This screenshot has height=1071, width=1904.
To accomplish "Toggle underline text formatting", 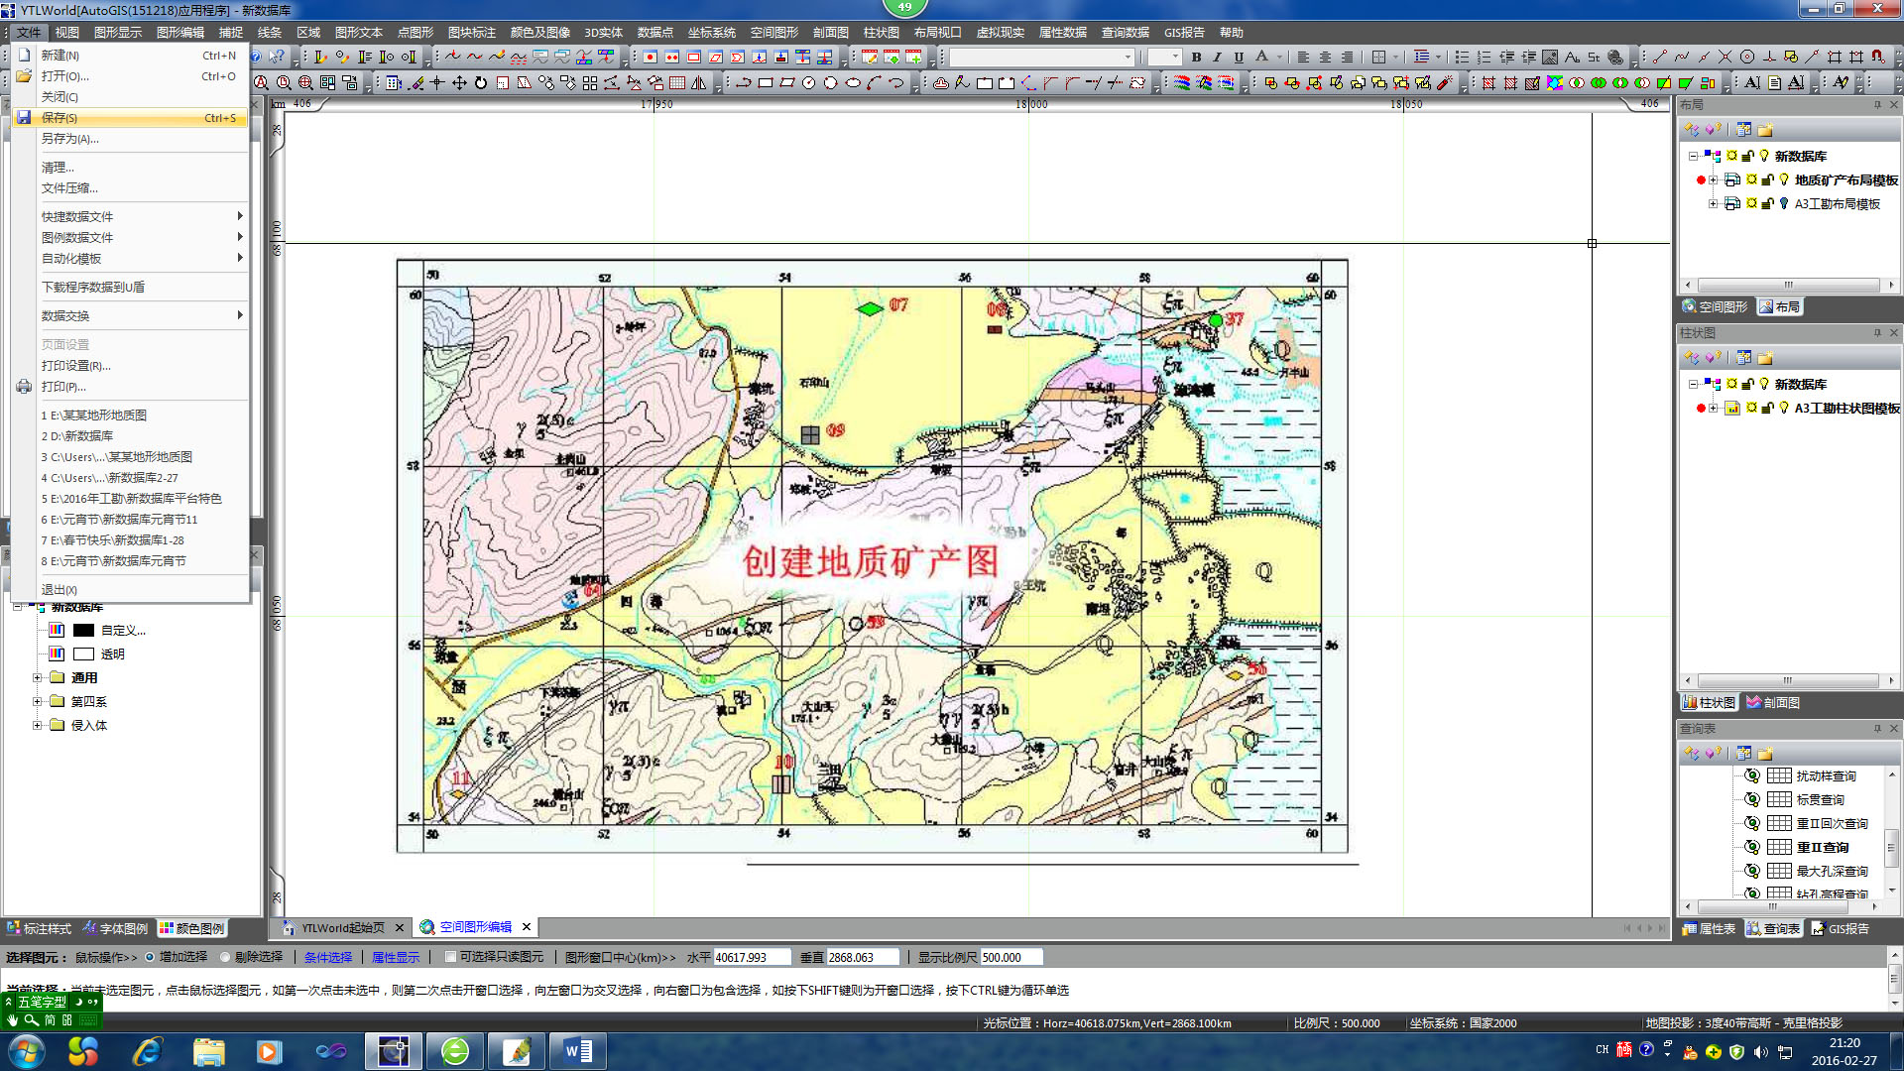I will pyautogui.click(x=1239, y=58).
